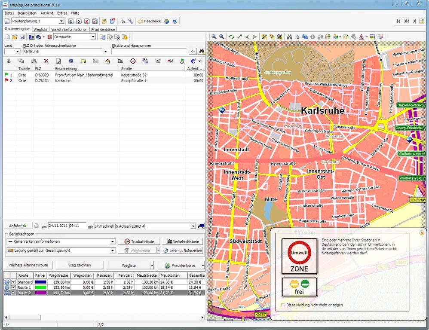Create new route blank page icon
Viewport: 429px width, 330px height.
pyautogui.click(x=8, y=37)
